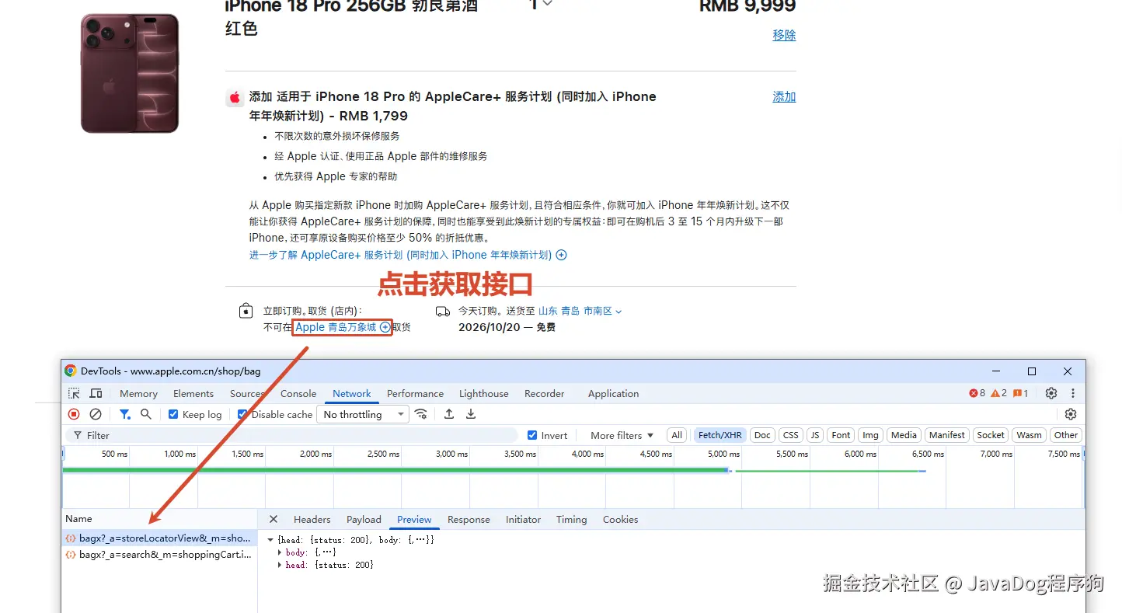1122x613 pixels.
Task: Toggle the Disable cache checkbox
Action: pos(242,415)
